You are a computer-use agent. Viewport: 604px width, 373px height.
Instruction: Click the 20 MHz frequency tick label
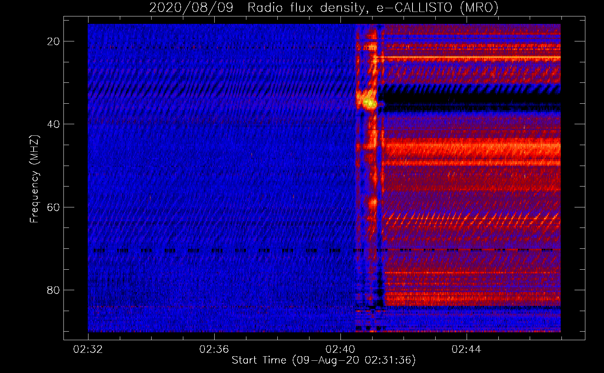[53, 41]
